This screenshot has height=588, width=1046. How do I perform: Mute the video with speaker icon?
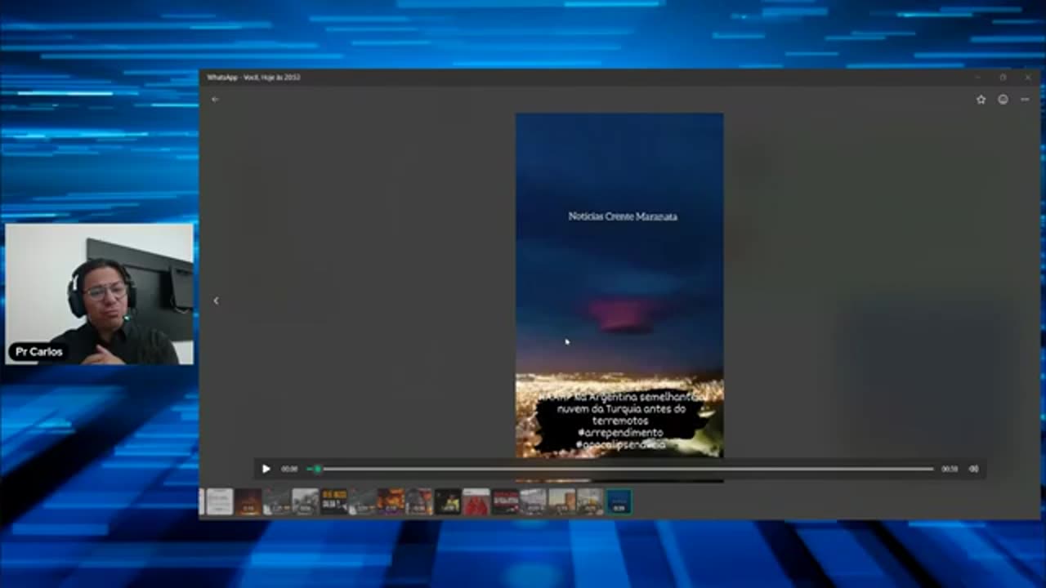973,469
